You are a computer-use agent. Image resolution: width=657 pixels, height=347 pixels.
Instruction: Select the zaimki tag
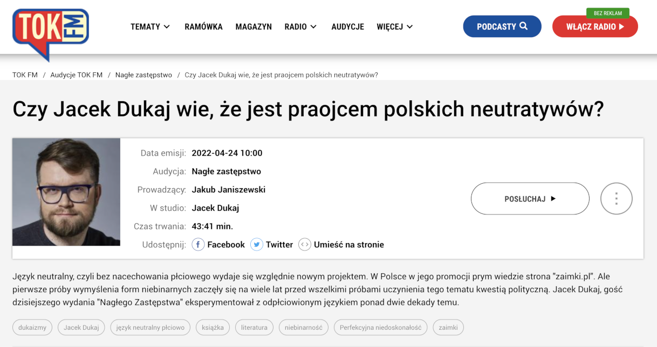(x=448, y=327)
